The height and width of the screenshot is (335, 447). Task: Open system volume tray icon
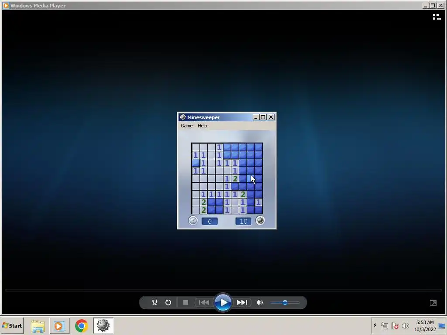(405, 325)
